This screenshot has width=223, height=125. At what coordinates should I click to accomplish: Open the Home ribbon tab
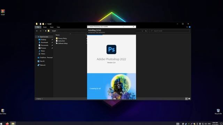click(45, 27)
